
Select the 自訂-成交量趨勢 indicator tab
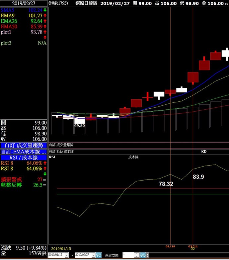point(24,145)
